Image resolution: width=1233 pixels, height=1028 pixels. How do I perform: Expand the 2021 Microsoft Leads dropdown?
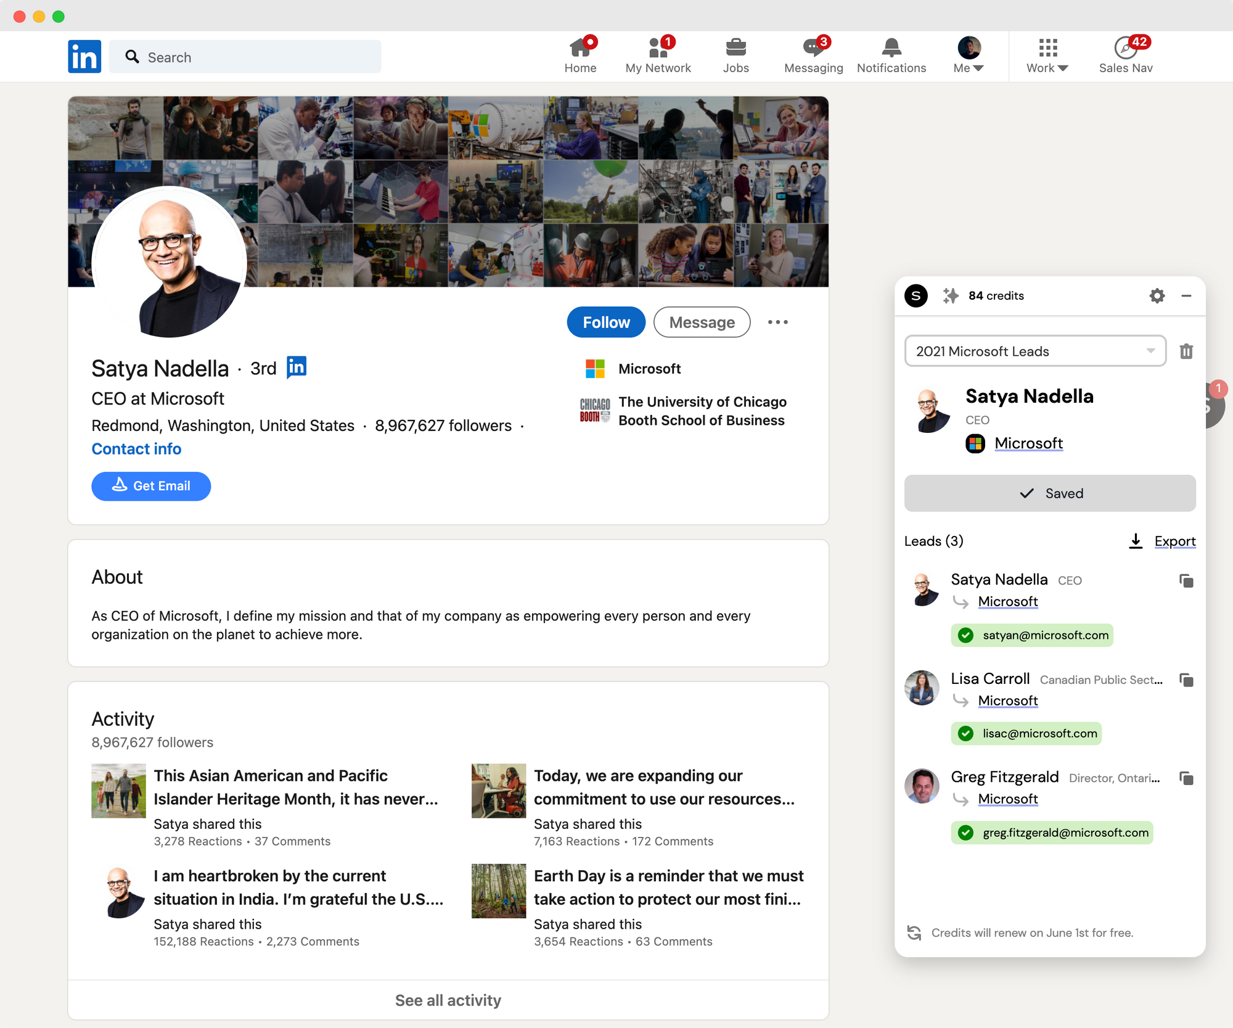(x=1034, y=352)
